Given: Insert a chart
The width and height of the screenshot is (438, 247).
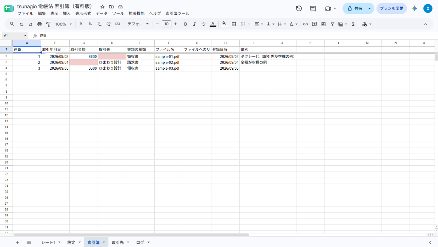Looking at the screenshot, I should pyautogui.click(x=323, y=24).
